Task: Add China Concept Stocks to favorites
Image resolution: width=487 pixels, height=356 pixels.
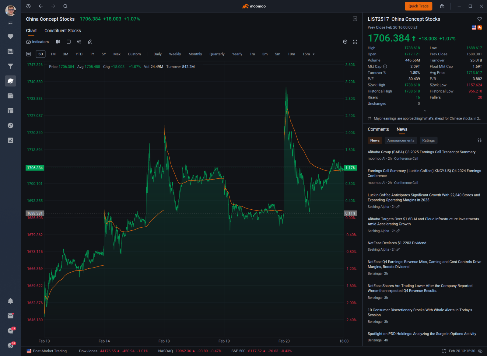Action: [x=479, y=19]
